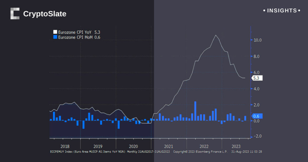Click the 10.0 tick on the y-axis
Viewport: 308px width, 162px height.
pos(257,40)
